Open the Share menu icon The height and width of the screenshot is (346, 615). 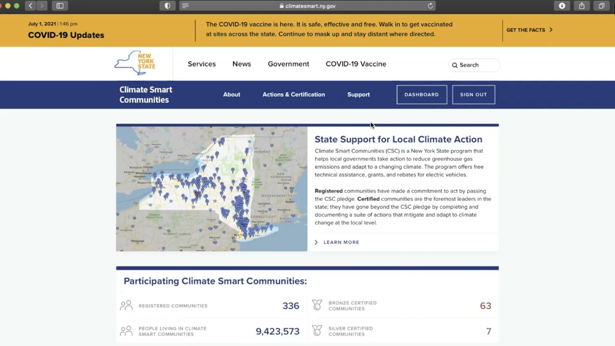point(582,6)
